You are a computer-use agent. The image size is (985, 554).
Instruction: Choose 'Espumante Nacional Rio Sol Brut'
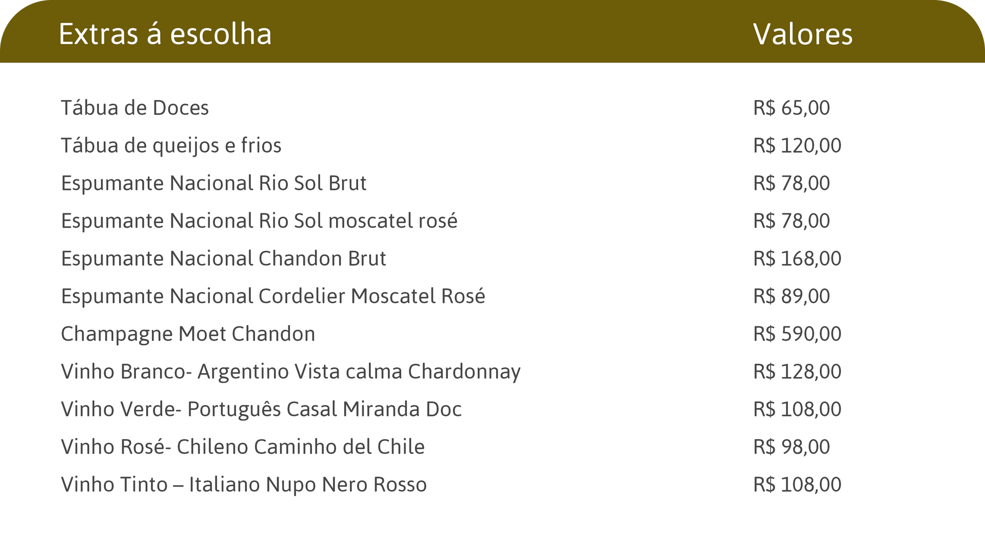214,183
